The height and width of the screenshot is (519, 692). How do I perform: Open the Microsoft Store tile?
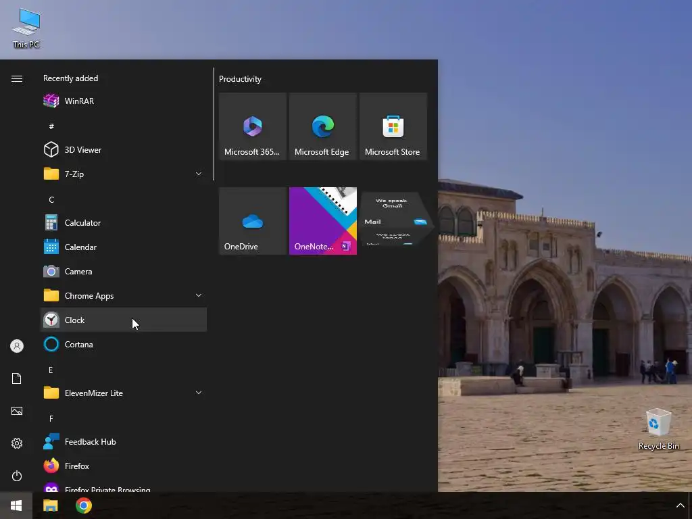click(x=393, y=126)
